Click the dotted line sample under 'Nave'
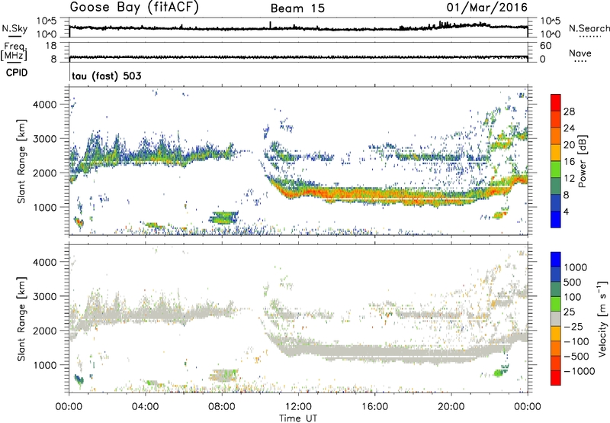Image resolution: width=610 pixels, height=423 pixels. 581,61
